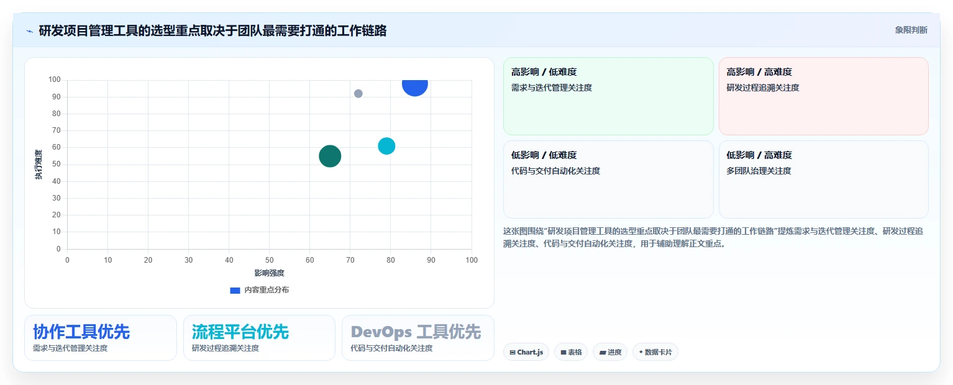The height and width of the screenshot is (385, 953).
Task: Click the 执行难度 y-axis title
Action: (39, 165)
